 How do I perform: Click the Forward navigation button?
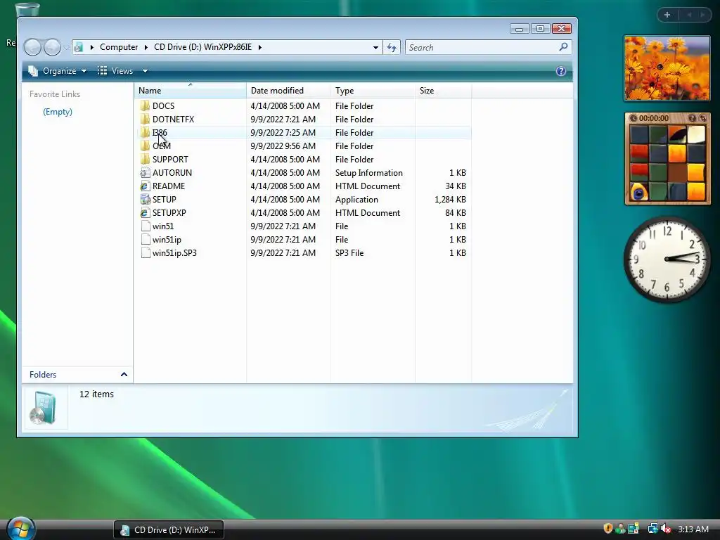(x=52, y=47)
